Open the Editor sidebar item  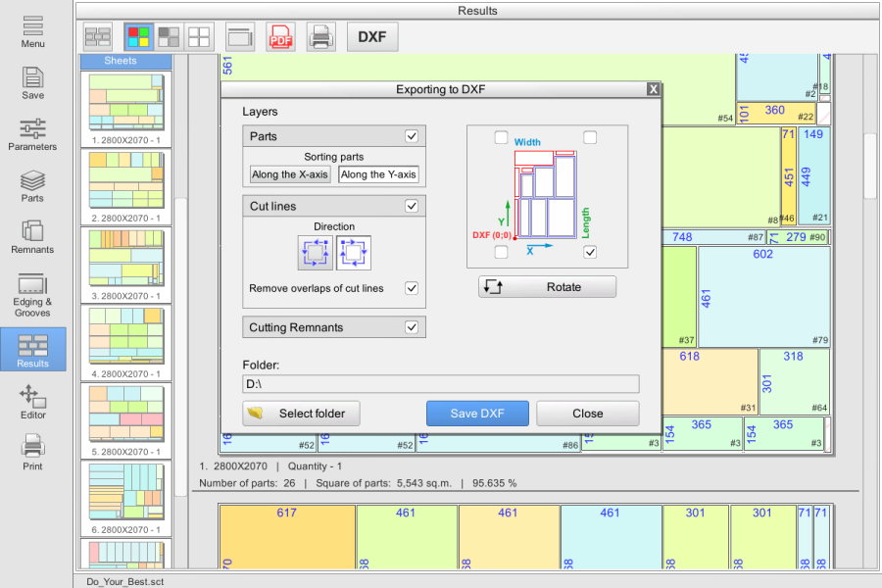[x=32, y=403]
